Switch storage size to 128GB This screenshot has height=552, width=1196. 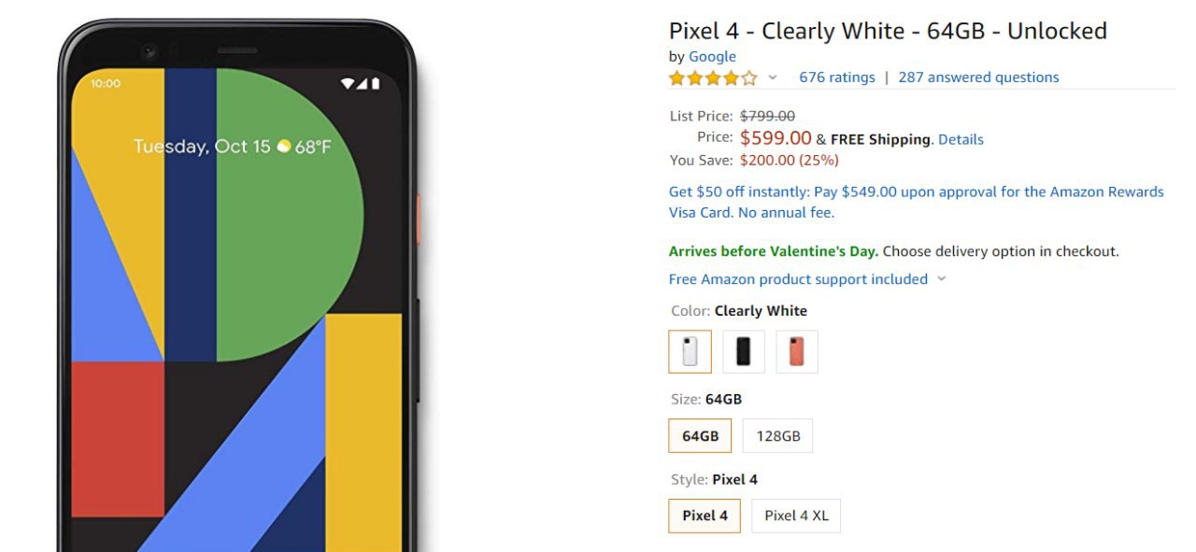777,435
